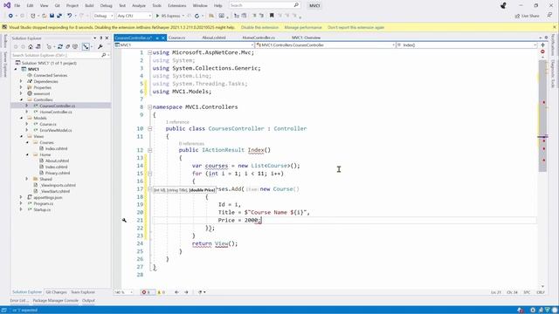Screen dimensions: 559x314
Task: Click the Save All icon
Action: [59, 16]
